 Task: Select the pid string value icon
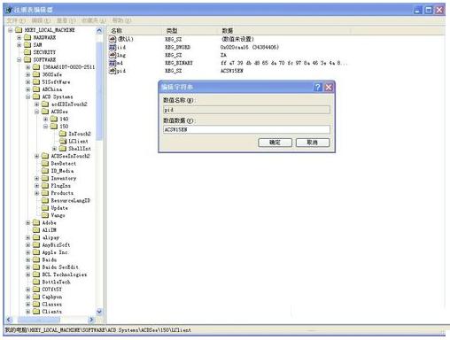(x=112, y=71)
